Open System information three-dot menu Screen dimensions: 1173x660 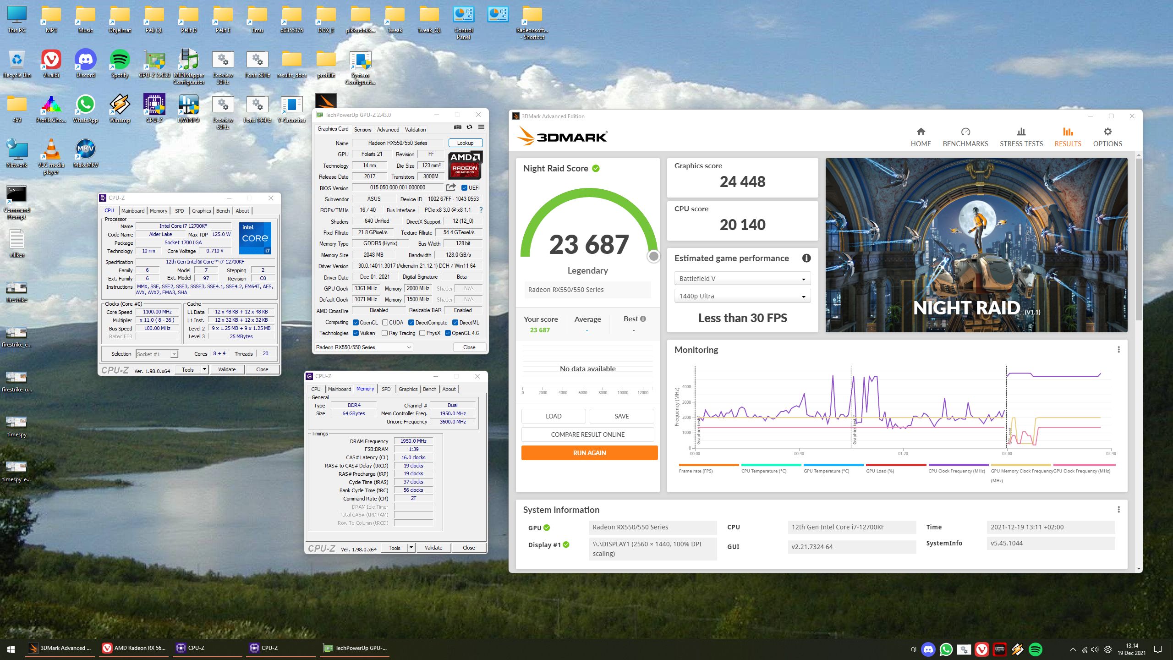click(x=1118, y=510)
